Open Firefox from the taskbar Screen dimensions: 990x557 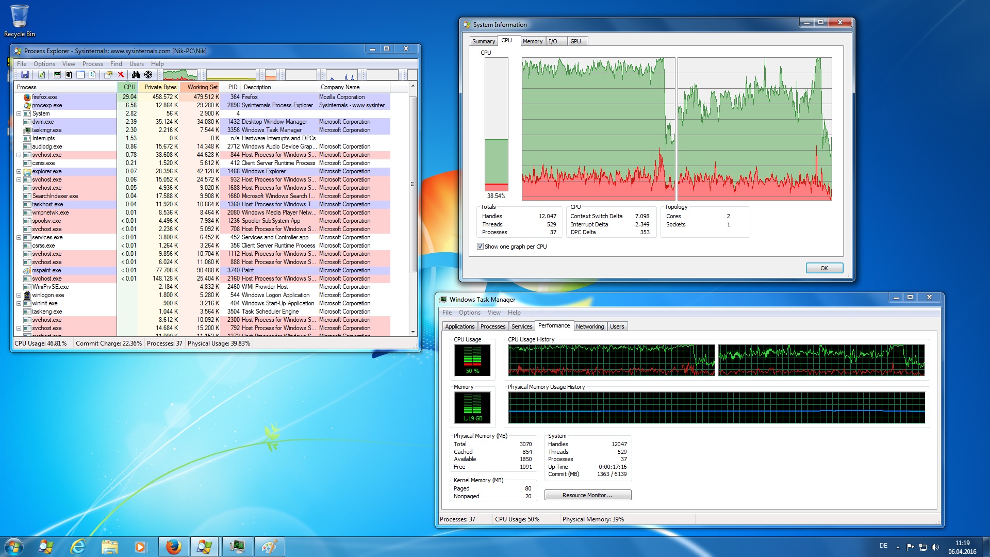(x=173, y=547)
